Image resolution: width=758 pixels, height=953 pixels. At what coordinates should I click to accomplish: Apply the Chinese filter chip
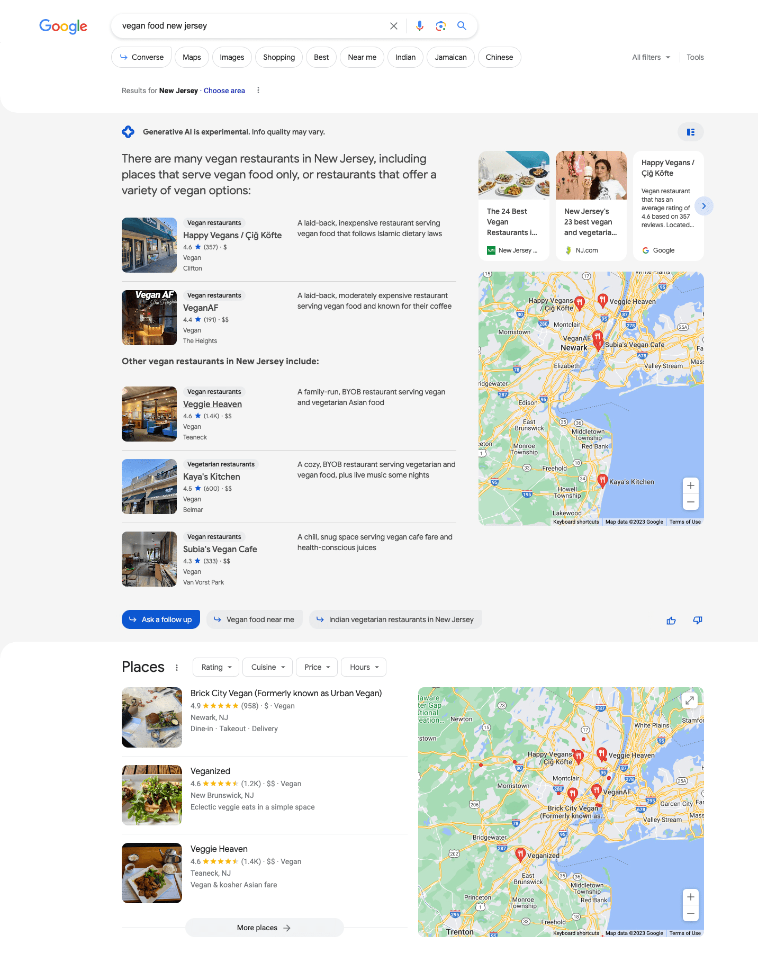(x=499, y=57)
